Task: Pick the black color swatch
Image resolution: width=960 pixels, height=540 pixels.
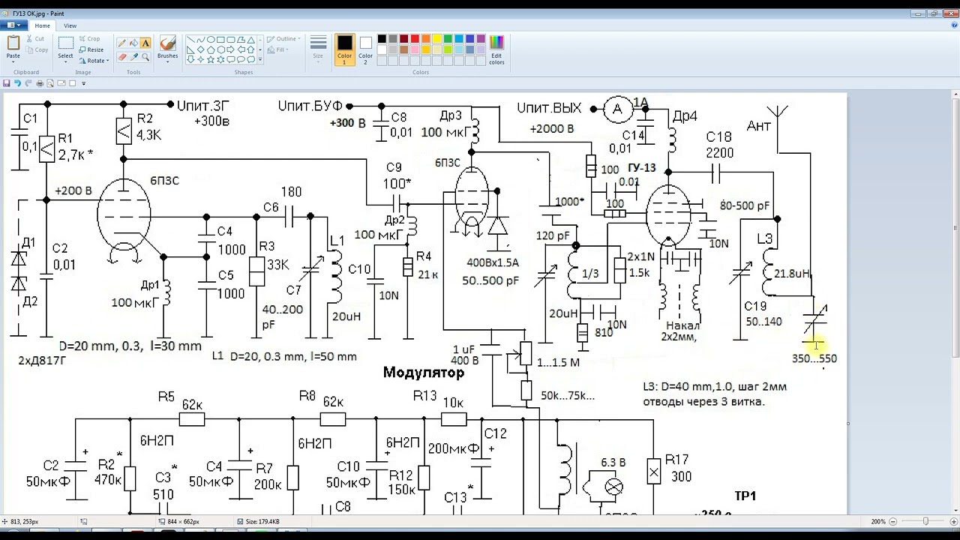Action: [382, 39]
